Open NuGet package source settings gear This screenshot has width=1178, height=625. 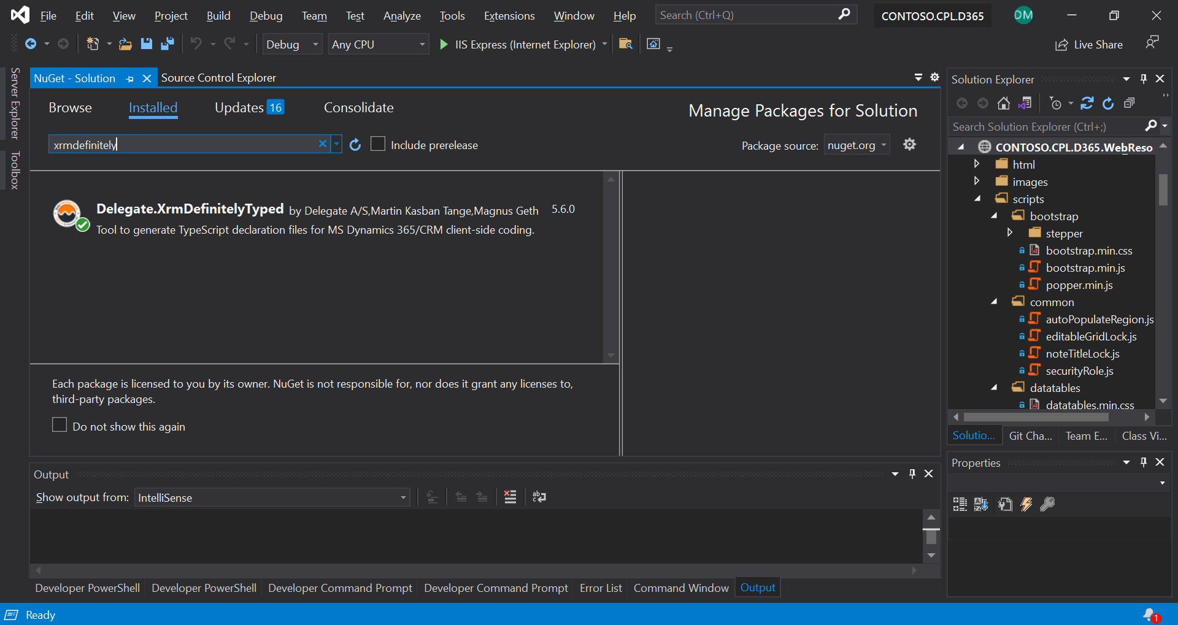(909, 144)
